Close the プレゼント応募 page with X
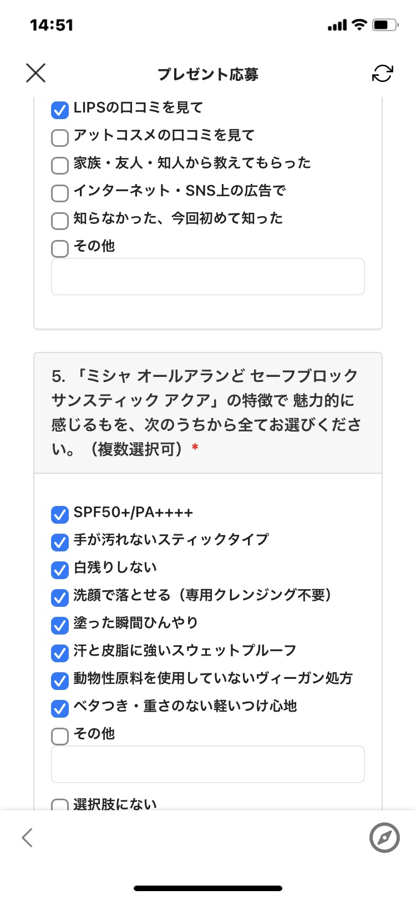This screenshot has width=416, height=900. pyautogui.click(x=36, y=73)
